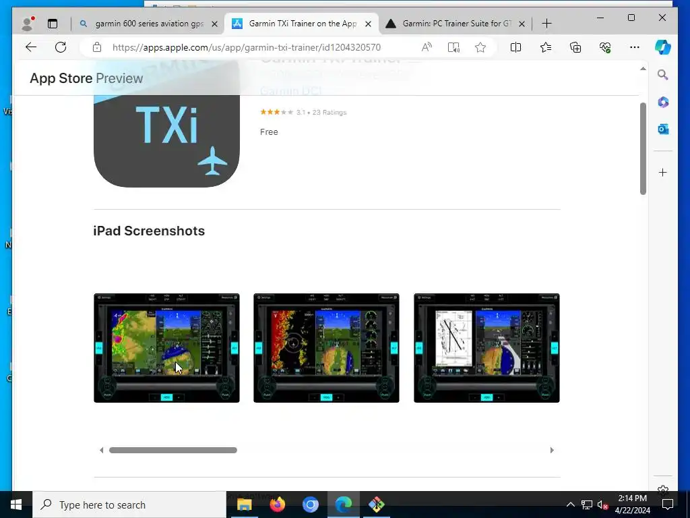
Task: Open the taskbar clock and date
Action: pos(632,505)
